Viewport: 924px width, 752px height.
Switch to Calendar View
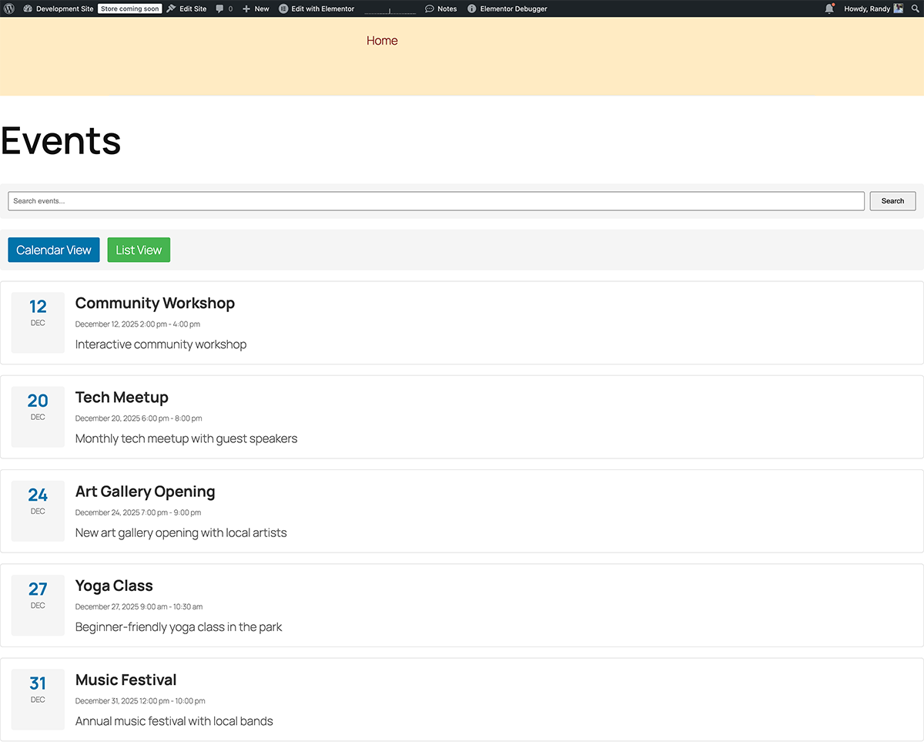(x=54, y=250)
